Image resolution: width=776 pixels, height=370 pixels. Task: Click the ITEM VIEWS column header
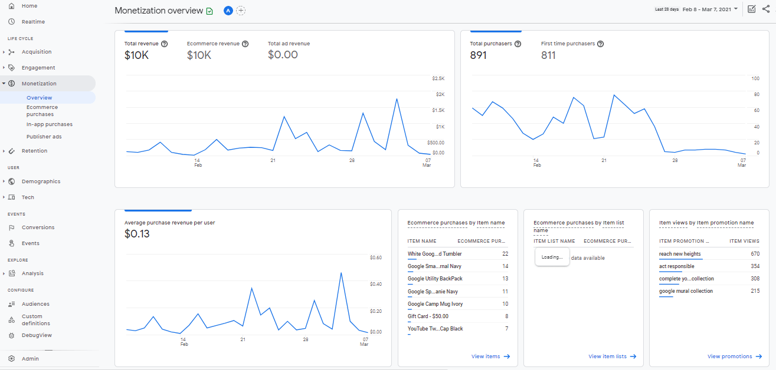[745, 241]
